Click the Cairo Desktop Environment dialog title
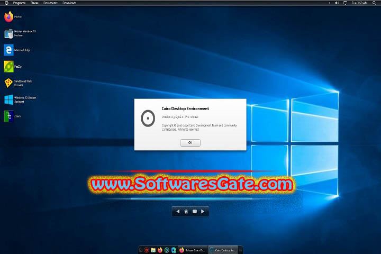The image size is (381, 254). (x=185, y=108)
